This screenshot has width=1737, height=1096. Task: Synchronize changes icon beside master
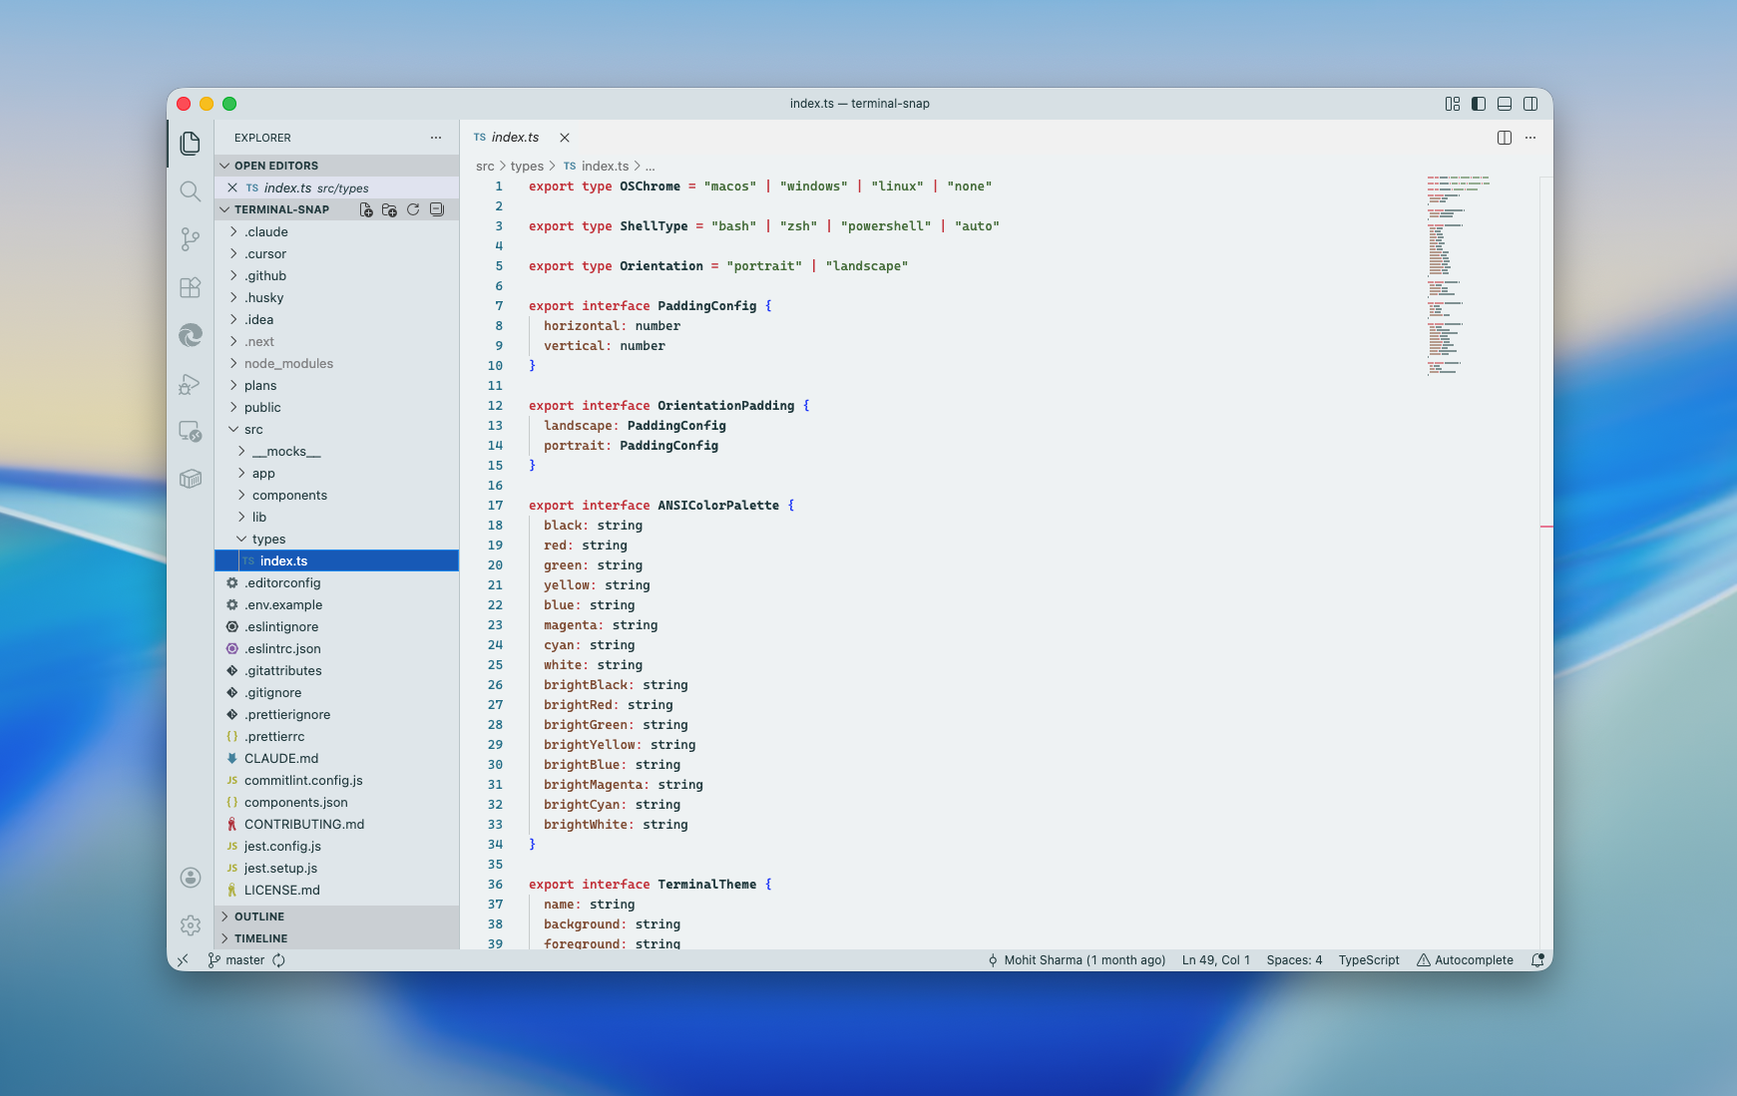[x=279, y=960]
